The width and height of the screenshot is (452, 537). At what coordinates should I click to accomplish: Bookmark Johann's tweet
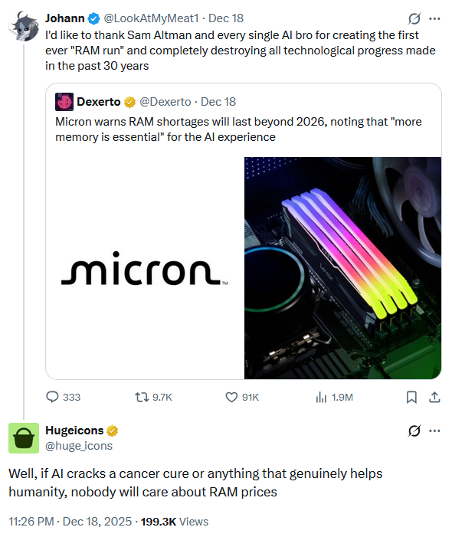(x=411, y=398)
